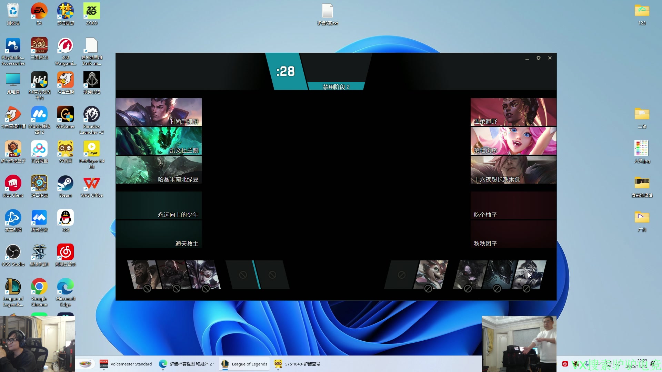Image resolution: width=662 pixels, height=372 pixels.
Task: Click the pink-haired champion portrait 第七页序
Action: (x=513, y=141)
